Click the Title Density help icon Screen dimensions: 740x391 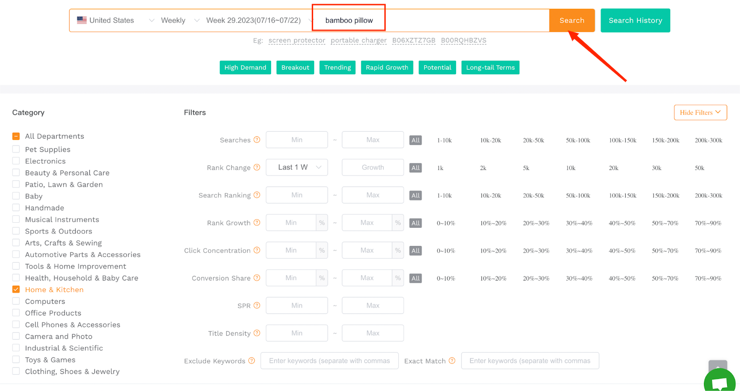coord(257,333)
